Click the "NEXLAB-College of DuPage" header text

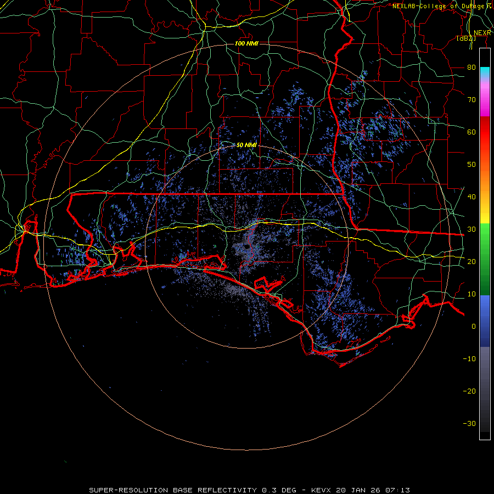(439, 6)
